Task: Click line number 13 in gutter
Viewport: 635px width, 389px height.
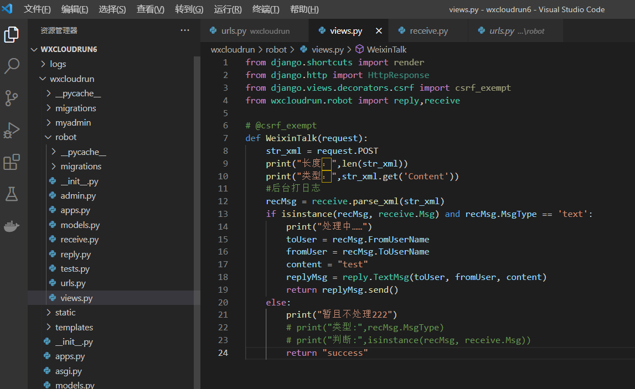Action: (x=223, y=214)
